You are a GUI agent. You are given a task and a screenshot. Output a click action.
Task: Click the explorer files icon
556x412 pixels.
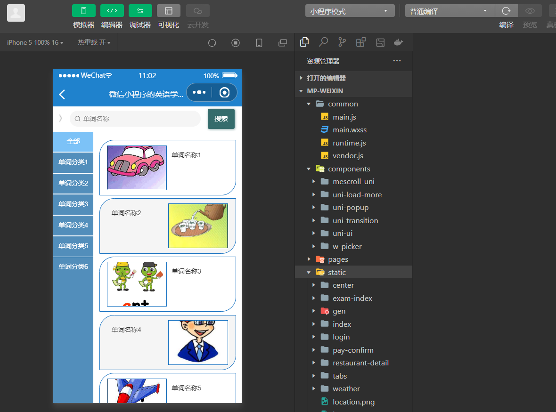[304, 42]
